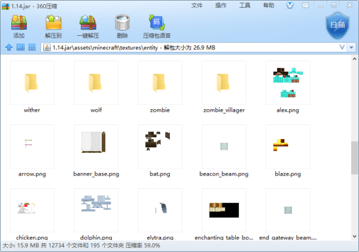This screenshot has width=359, height=252.
Task: Click the 一键解压 (one-click extract) icon
Action: (x=88, y=22)
